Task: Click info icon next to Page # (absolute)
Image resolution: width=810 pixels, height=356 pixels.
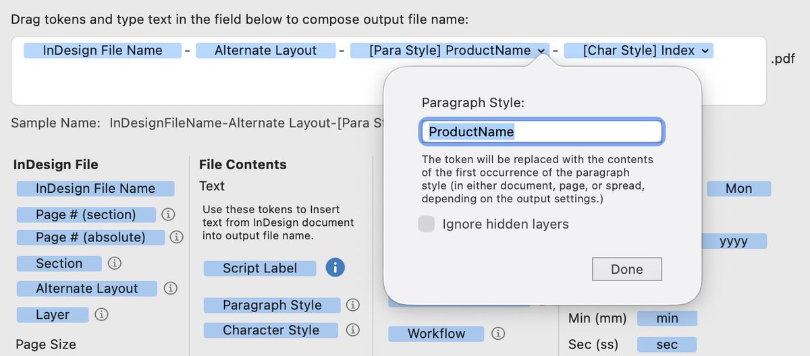Action: coord(177,237)
